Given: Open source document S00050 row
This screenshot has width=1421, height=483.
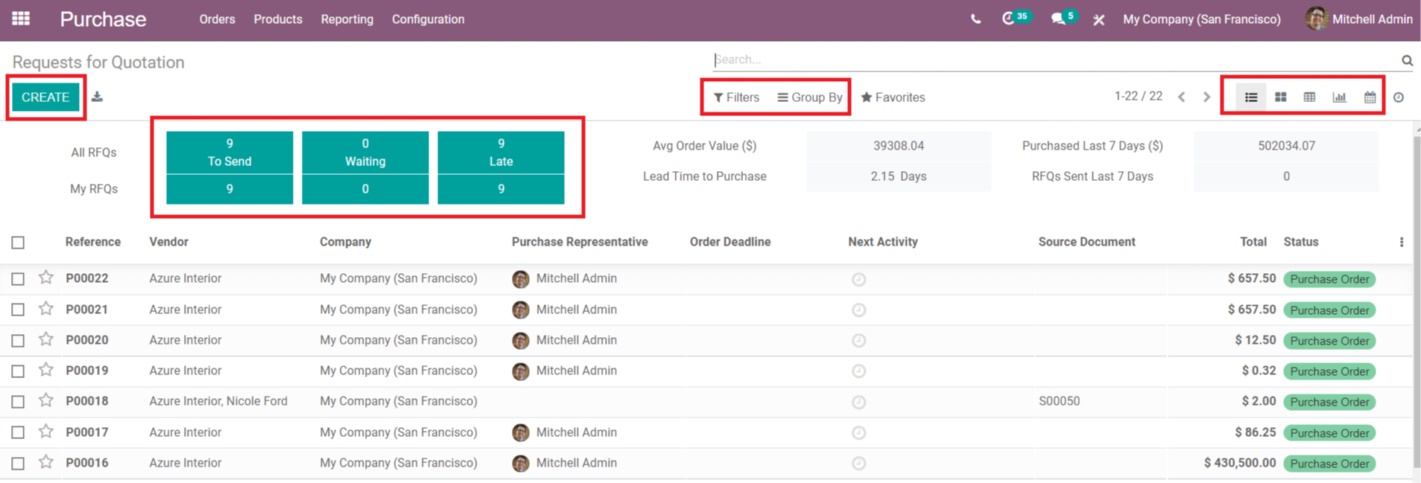Looking at the screenshot, I should (x=1059, y=401).
